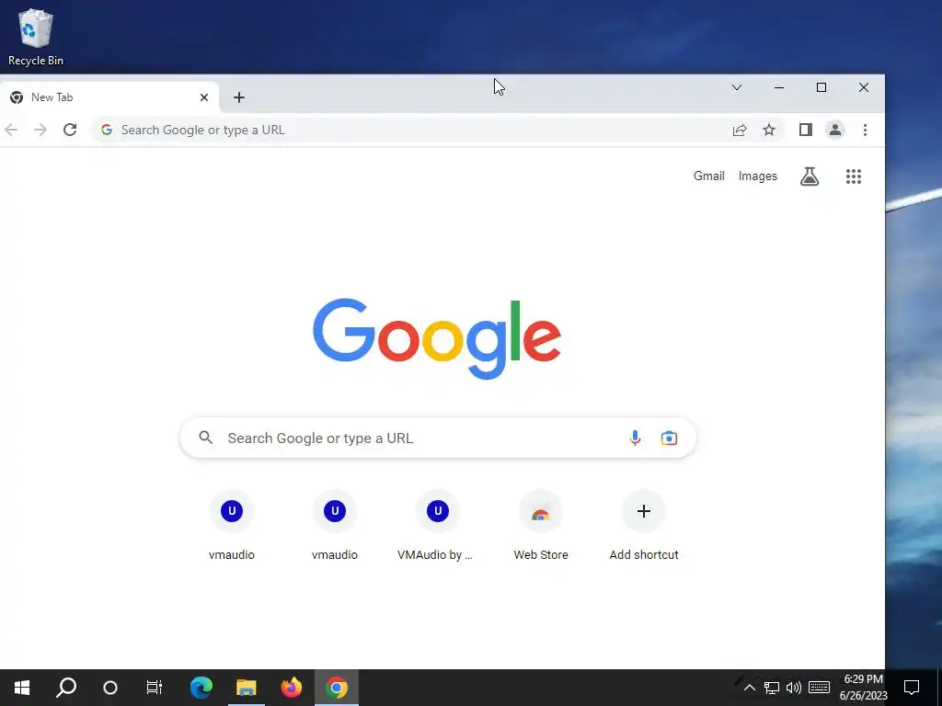Open the touch keyboard tray icon
Image resolution: width=942 pixels, height=706 pixels.
(x=819, y=688)
